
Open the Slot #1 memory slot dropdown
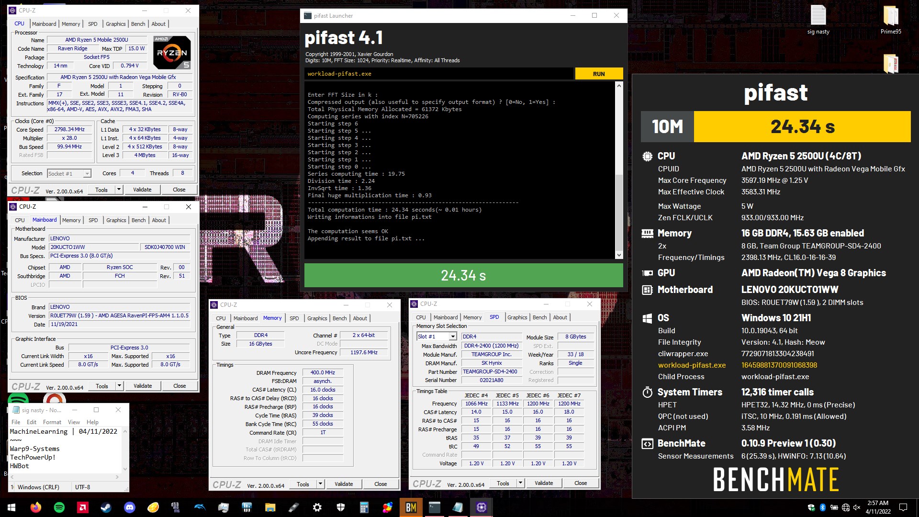(436, 337)
